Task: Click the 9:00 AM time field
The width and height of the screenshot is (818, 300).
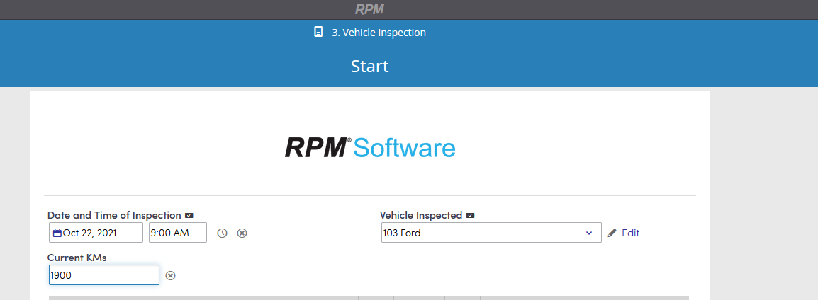Action: pos(178,233)
